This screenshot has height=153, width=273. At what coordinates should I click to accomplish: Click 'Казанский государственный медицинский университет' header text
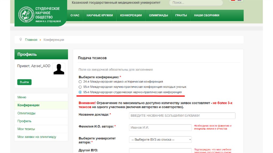click(116, 3)
